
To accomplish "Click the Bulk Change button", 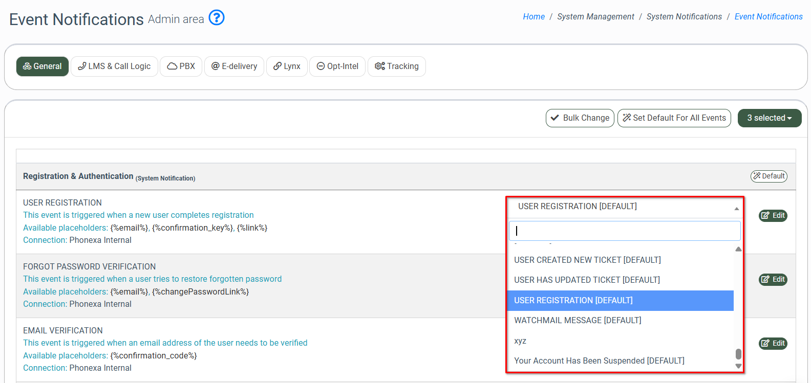I will click(580, 118).
